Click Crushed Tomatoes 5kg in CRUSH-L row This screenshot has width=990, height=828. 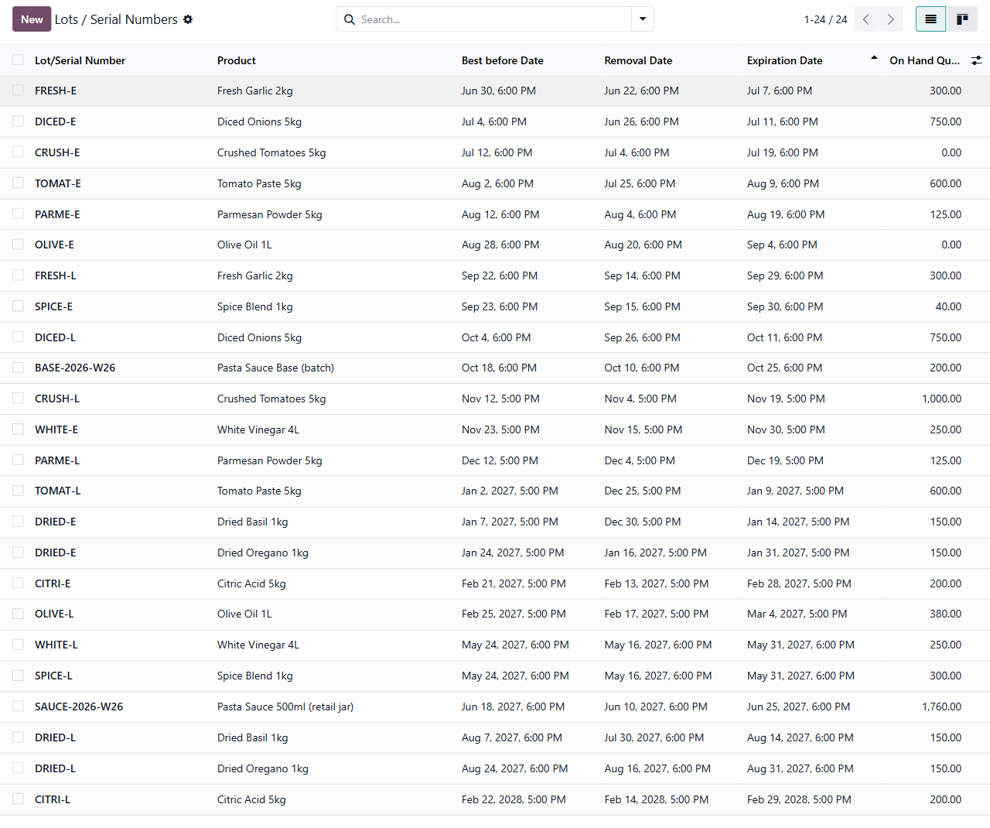[271, 399]
